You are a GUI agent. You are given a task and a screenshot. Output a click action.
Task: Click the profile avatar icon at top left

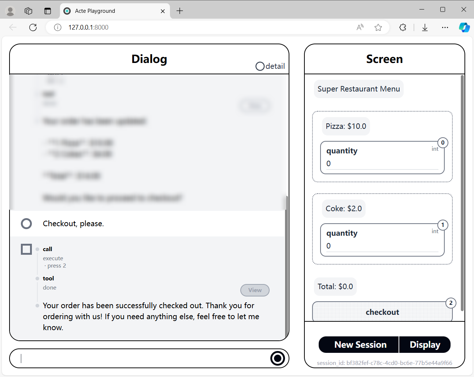tap(10, 11)
